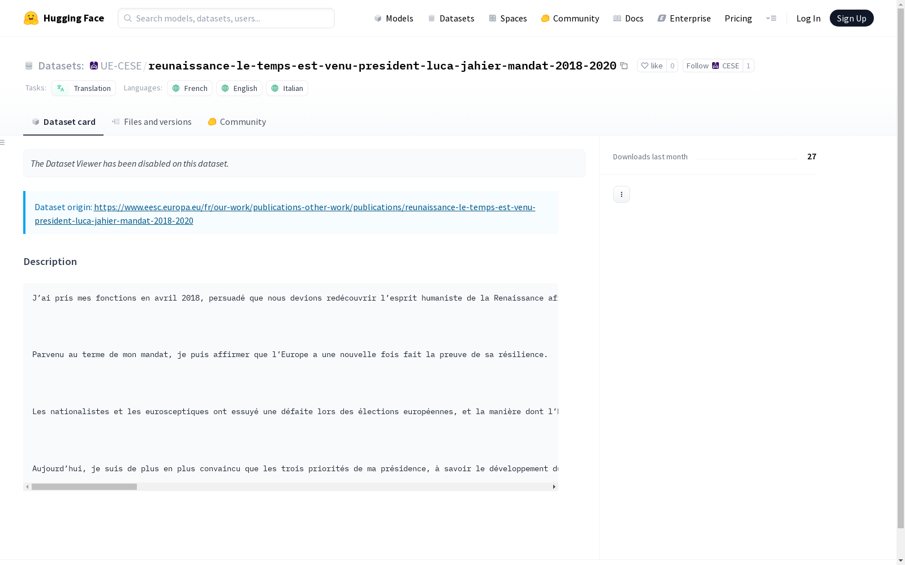Click the line starting 'Les nationalistes et les eurosceptiques'
The height and width of the screenshot is (565, 905).
(x=295, y=412)
